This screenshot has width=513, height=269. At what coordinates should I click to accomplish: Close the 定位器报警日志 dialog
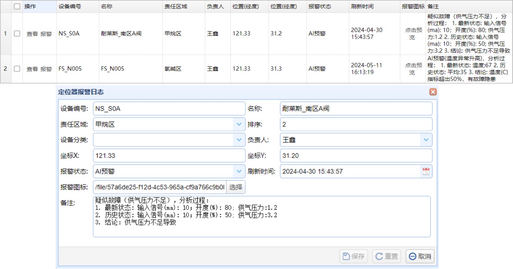[x=433, y=92]
